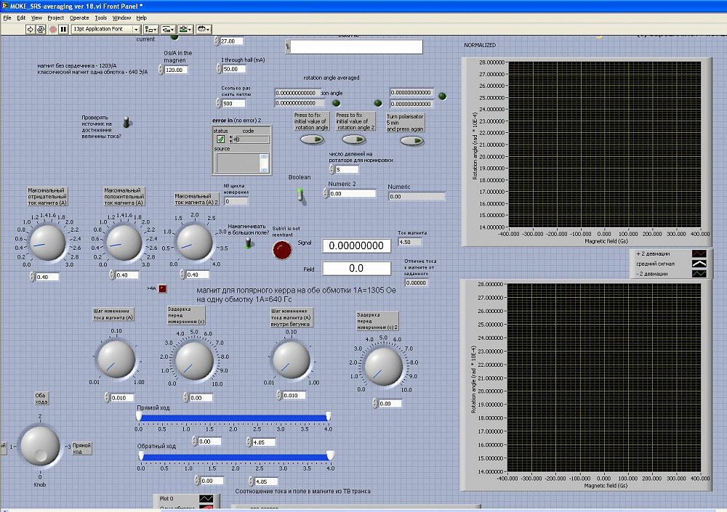Expand the Align Objects toolbar dropdown
Viewport: 727px width, 512px height.
coord(150,29)
